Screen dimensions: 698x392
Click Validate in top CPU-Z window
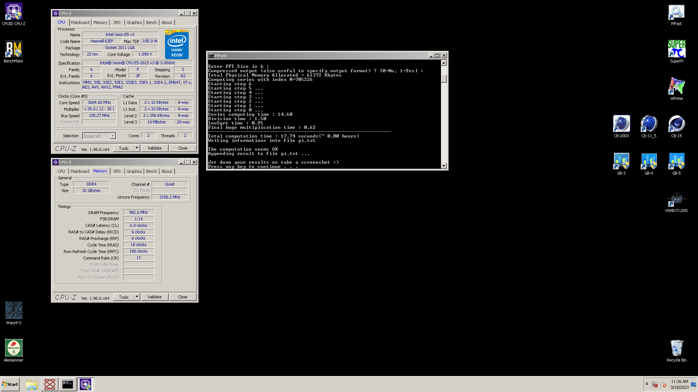155,148
